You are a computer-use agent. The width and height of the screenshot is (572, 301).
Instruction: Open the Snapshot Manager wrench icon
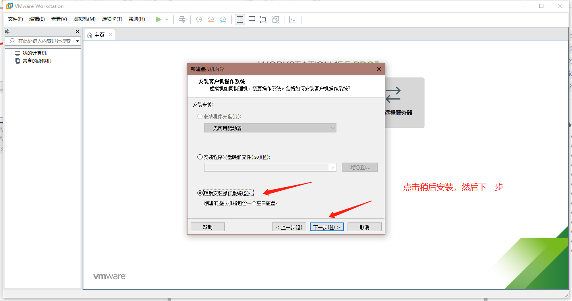pyautogui.click(x=223, y=19)
